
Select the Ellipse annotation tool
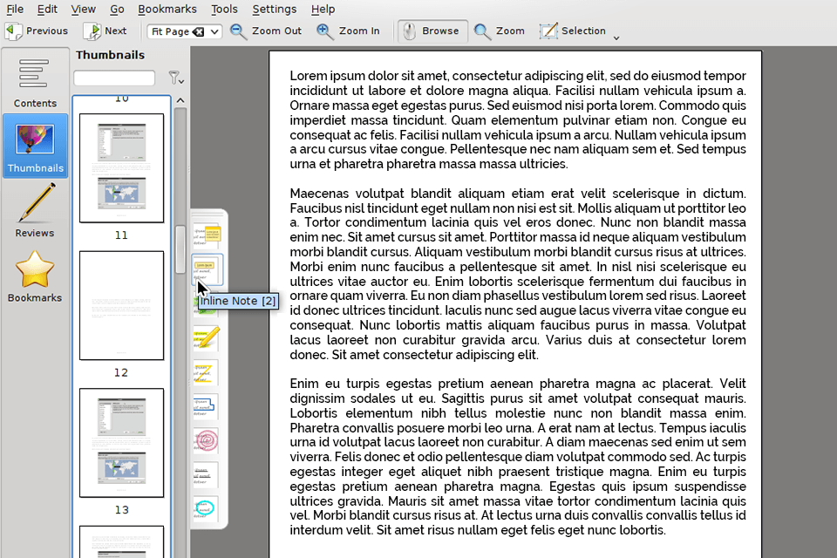pyautogui.click(x=206, y=508)
